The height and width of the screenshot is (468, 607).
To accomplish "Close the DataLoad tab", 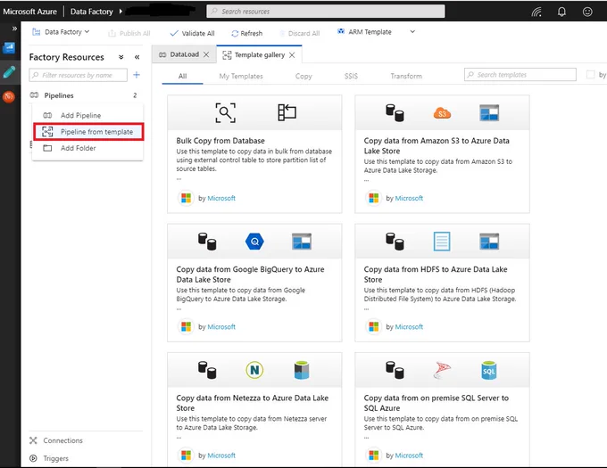I will [x=206, y=54].
